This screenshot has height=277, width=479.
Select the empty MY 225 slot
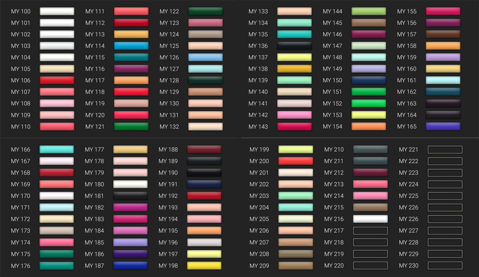445,196
